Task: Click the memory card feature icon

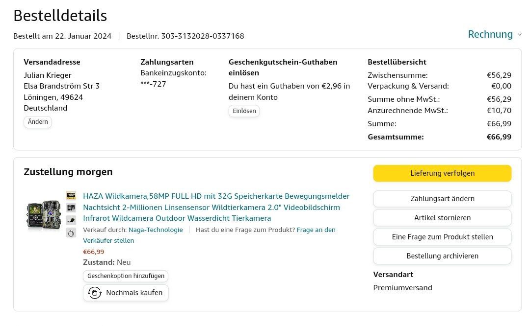Action: [x=71, y=208]
